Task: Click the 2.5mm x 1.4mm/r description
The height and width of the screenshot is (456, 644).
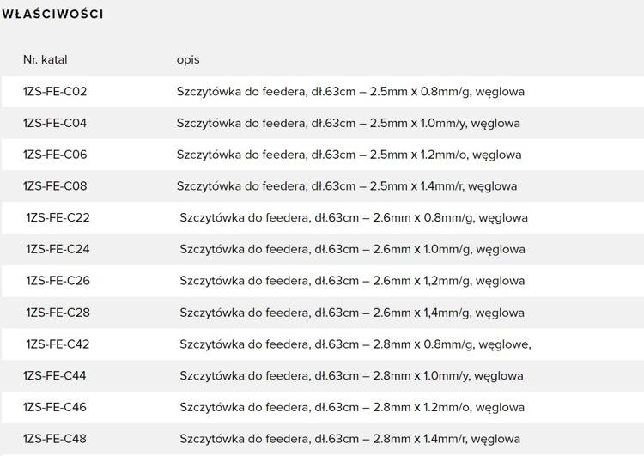Action: coord(347,185)
